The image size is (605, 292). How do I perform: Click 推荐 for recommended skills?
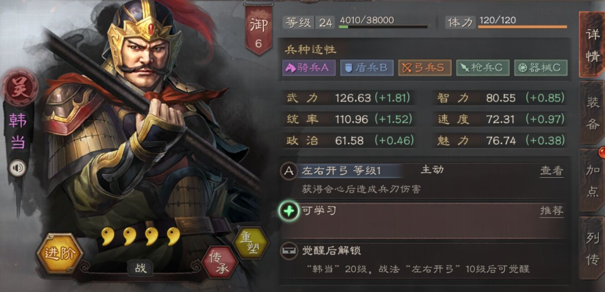point(552,211)
